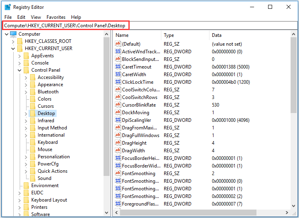Open the View menu
The width and height of the screenshot is (299, 218).
pos(36,17)
